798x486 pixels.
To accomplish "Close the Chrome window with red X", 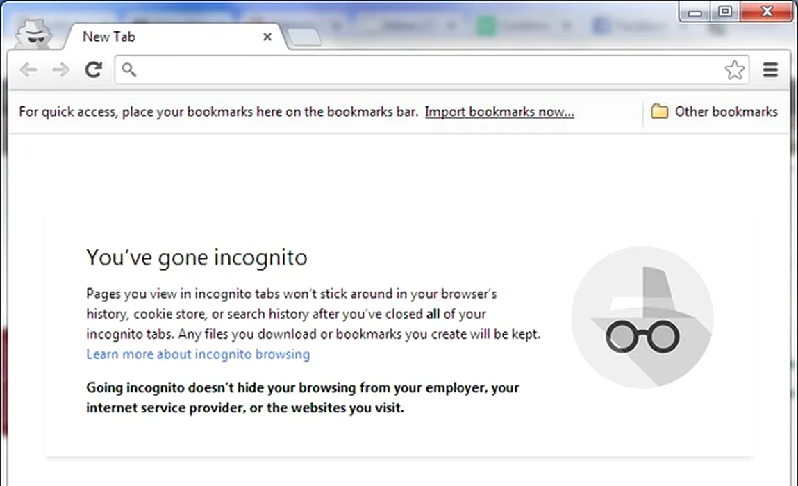I will pyautogui.click(x=766, y=12).
